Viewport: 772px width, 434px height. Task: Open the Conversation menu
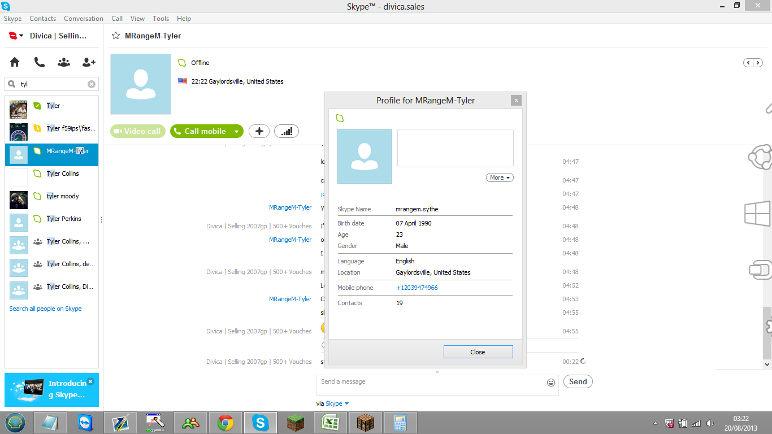(x=84, y=19)
